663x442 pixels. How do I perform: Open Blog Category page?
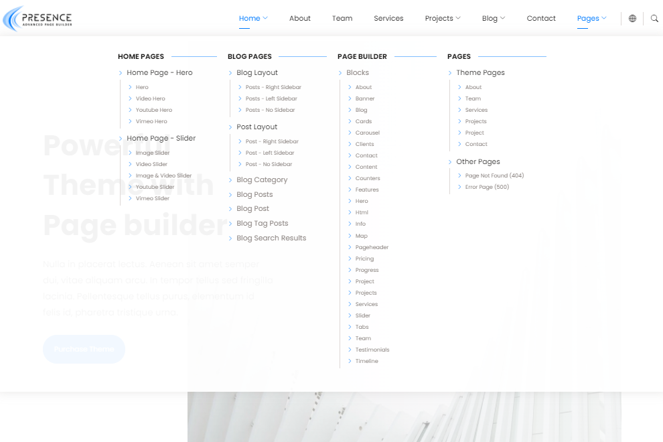point(262,179)
